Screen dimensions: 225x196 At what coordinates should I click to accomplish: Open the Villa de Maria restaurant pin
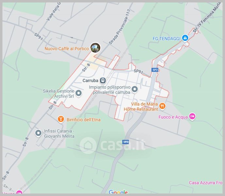(162, 106)
